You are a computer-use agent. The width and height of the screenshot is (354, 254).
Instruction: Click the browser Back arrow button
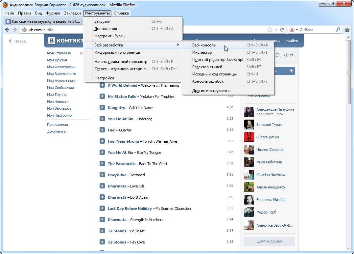click(x=7, y=30)
